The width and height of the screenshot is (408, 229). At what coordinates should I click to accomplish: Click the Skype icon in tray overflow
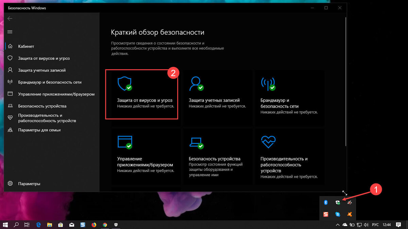pos(338,214)
